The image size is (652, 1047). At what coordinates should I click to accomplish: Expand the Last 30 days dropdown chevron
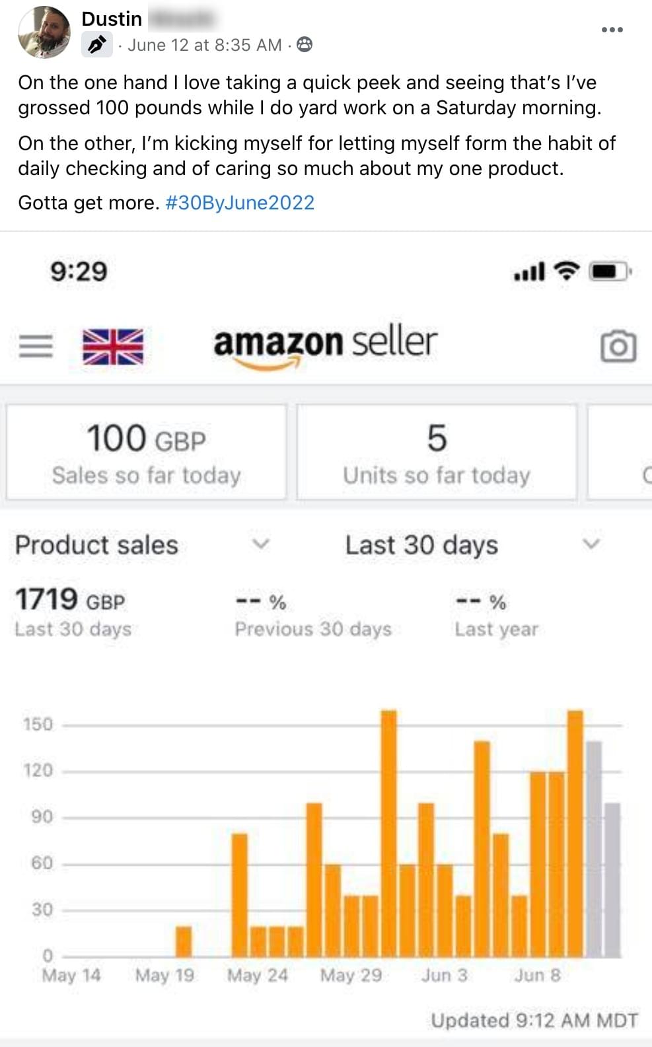tap(591, 544)
